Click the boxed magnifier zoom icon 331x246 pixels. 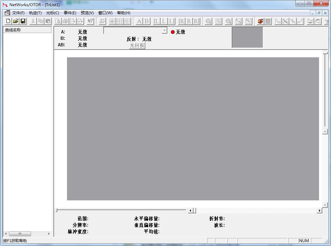[x=218, y=21]
